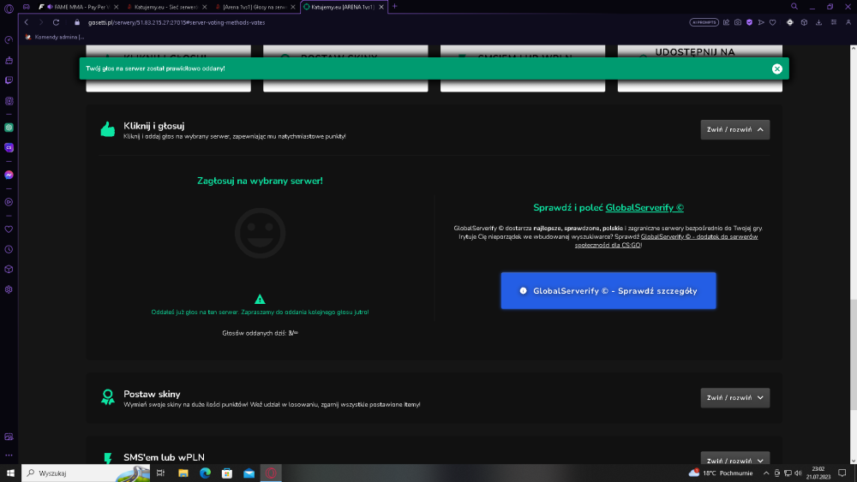
Task: Open Messenger in the sidebar
Action: tap(9, 175)
